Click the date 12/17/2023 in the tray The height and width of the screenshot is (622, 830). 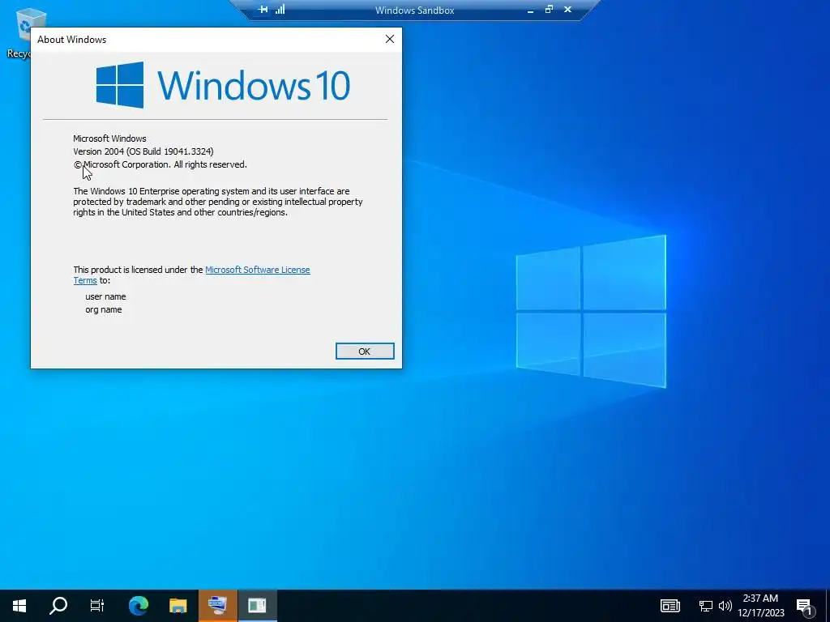click(760, 613)
